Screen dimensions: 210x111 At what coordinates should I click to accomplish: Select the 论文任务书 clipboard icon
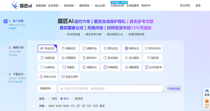147,67
